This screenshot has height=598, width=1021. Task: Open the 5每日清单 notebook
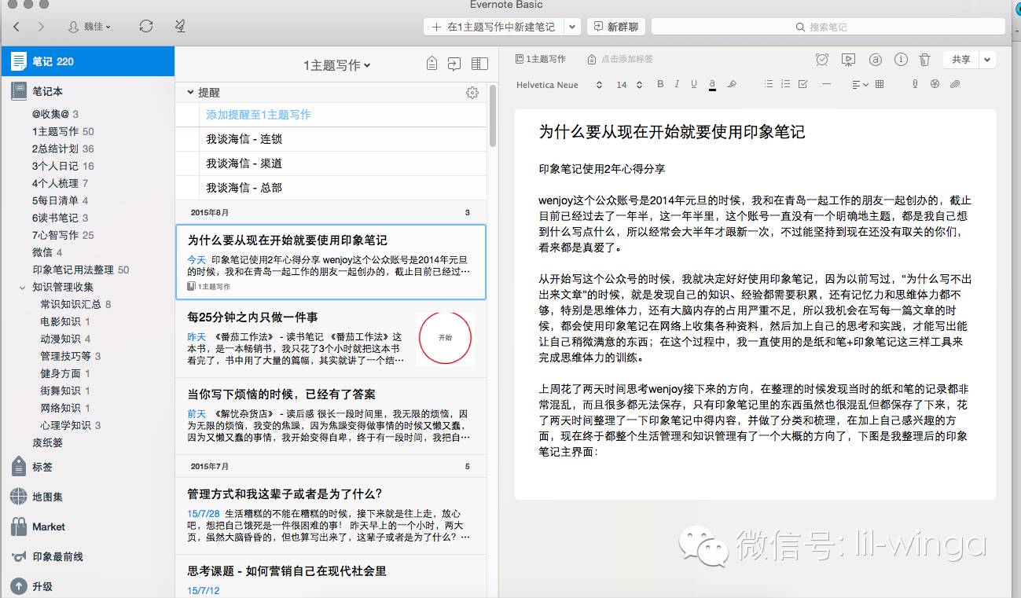(x=60, y=200)
